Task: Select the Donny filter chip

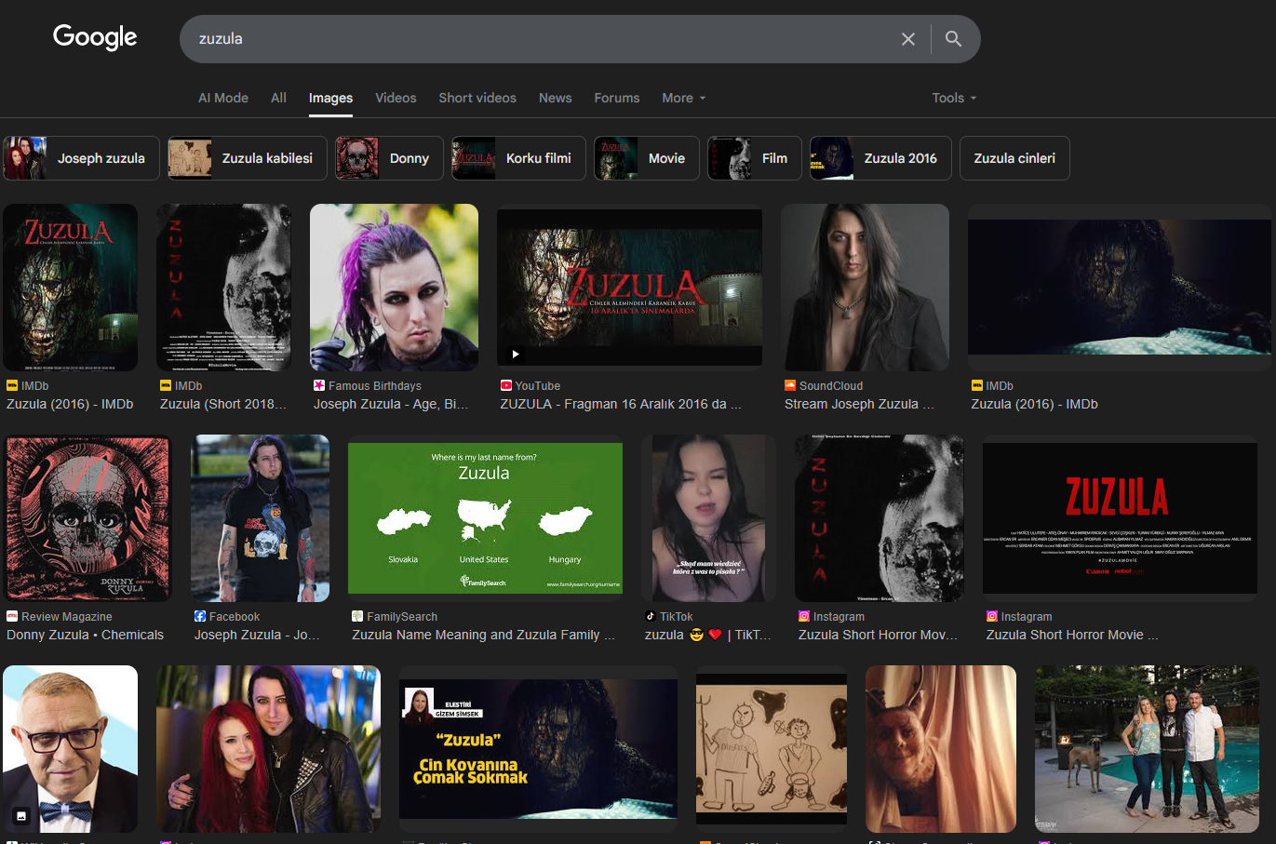Action: [x=389, y=158]
